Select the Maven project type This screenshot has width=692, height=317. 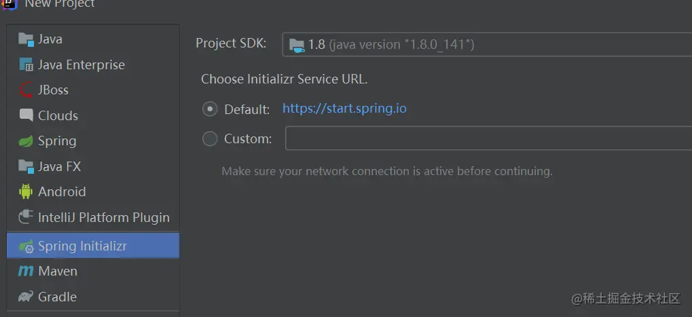[58, 272]
